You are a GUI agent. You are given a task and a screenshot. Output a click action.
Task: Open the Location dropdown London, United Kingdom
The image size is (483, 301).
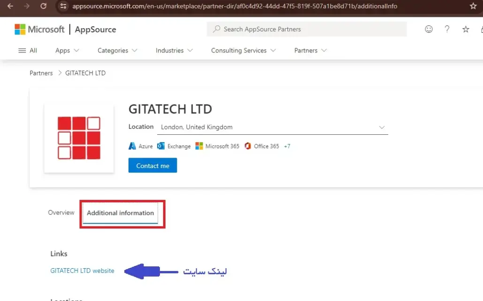(x=272, y=127)
